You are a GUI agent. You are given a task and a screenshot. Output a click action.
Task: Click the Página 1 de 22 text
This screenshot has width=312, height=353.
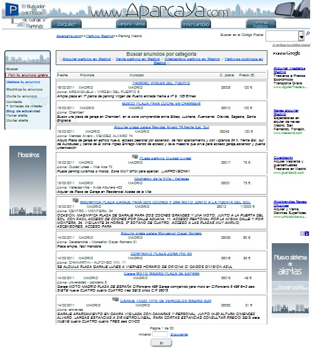click(x=162, y=328)
